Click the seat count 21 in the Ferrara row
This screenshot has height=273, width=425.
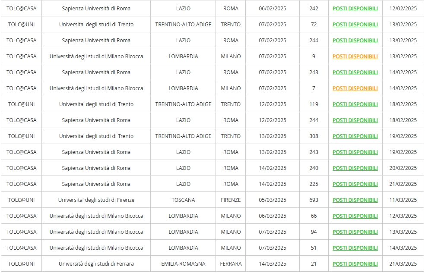[314, 264]
